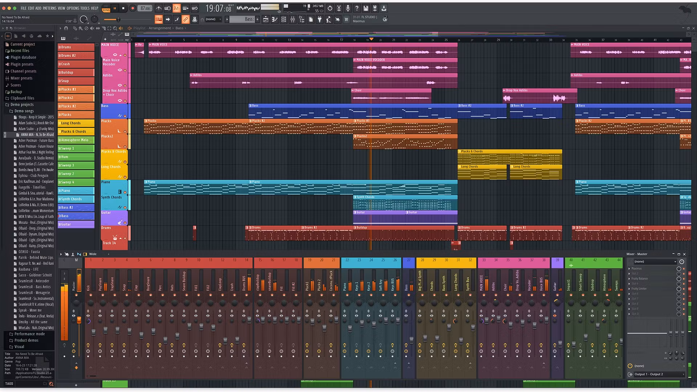Expand the Performance mode folder
This screenshot has height=392, width=697.
tap(29, 334)
